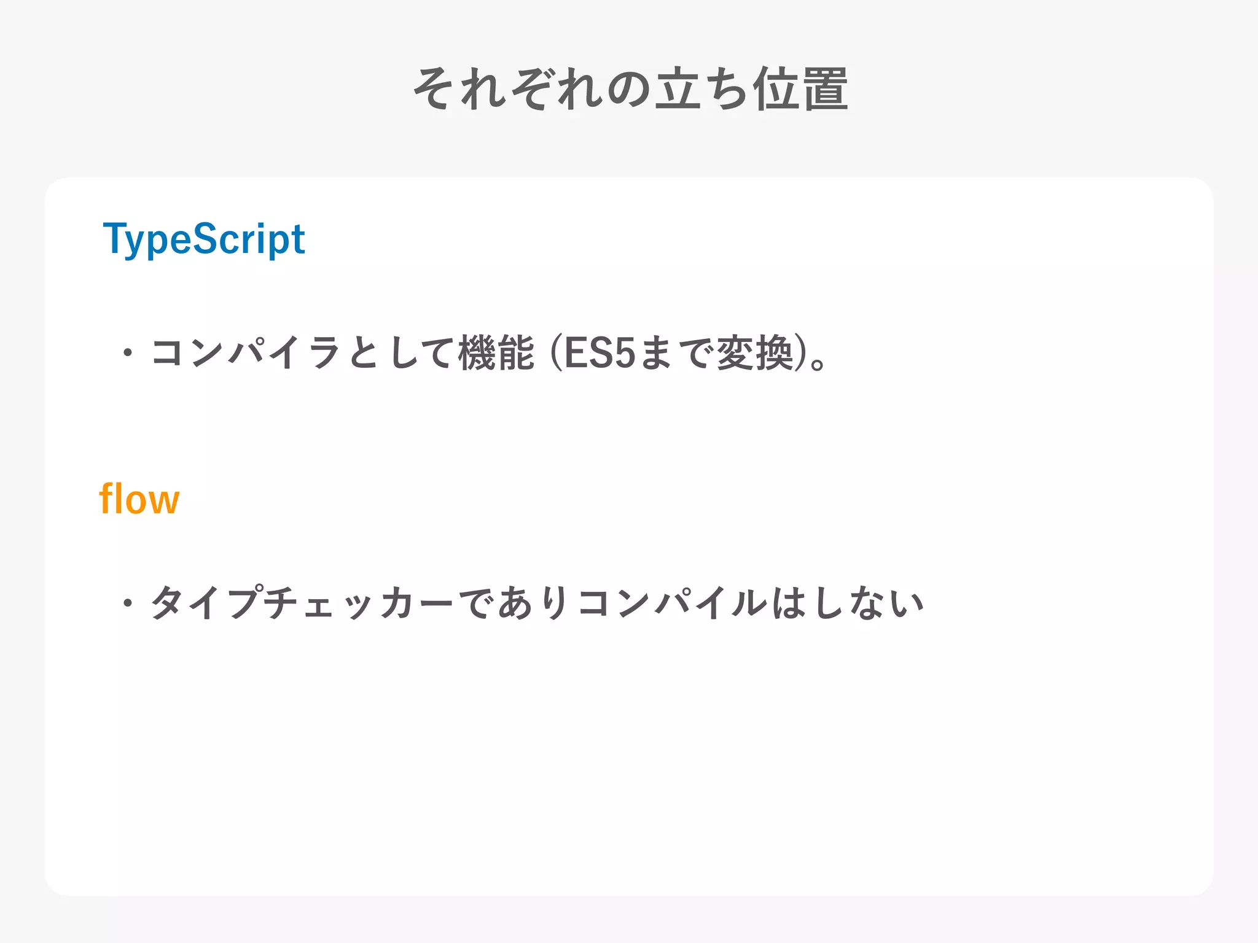
Task: Click はしない at end of flow bullet
Action: click(848, 603)
